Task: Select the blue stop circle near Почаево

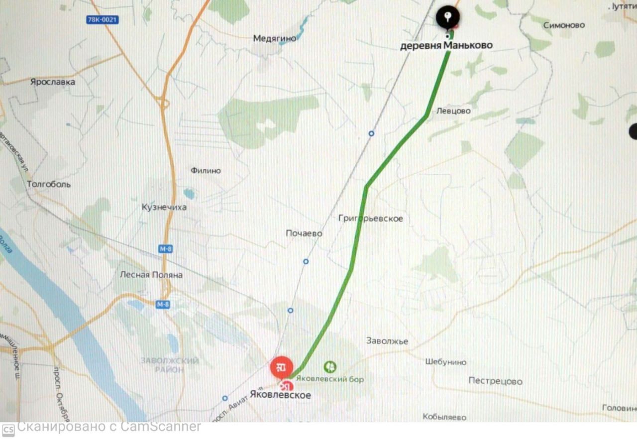Action: pyautogui.click(x=306, y=261)
